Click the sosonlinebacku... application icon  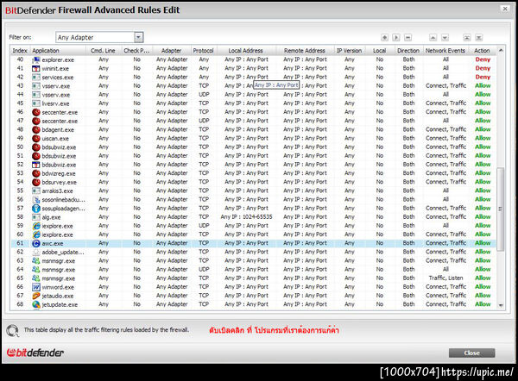pyautogui.click(x=36, y=200)
